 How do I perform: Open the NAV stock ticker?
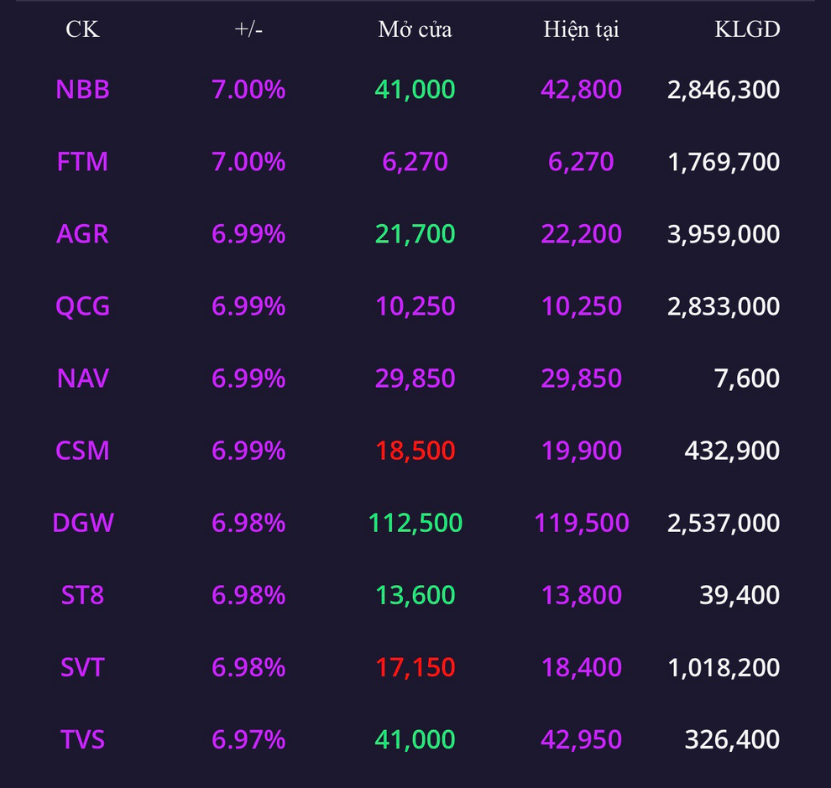click(x=82, y=378)
